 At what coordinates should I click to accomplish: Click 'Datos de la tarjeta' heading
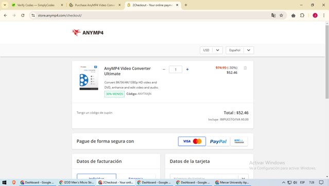click(189, 161)
